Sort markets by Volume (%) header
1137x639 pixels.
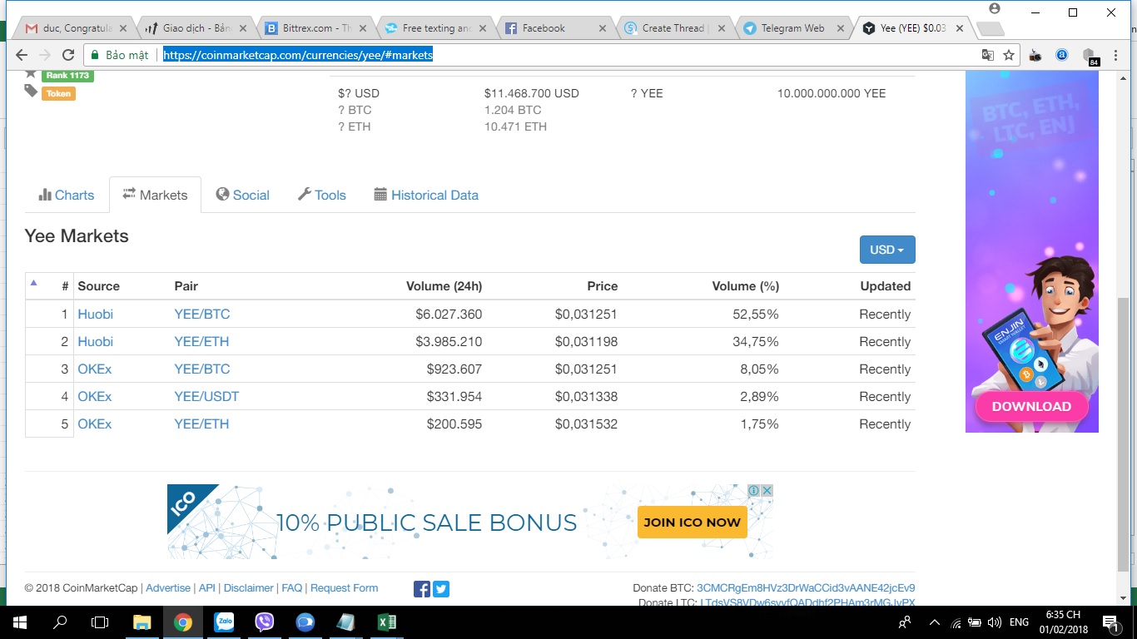pyautogui.click(x=746, y=286)
